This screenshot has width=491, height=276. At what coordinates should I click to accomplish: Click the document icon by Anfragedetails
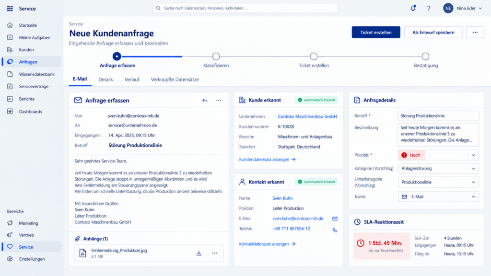pyautogui.click(x=357, y=100)
